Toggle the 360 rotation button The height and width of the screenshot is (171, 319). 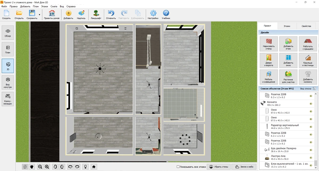(25, 167)
